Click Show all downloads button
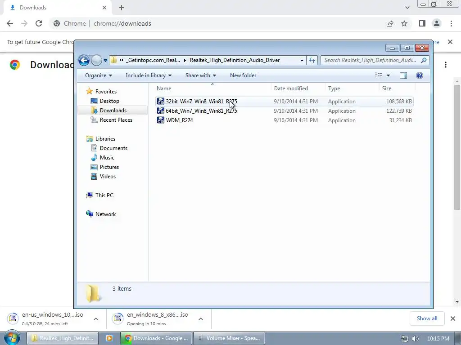Image resolution: width=461 pixels, height=345 pixels. point(427,318)
